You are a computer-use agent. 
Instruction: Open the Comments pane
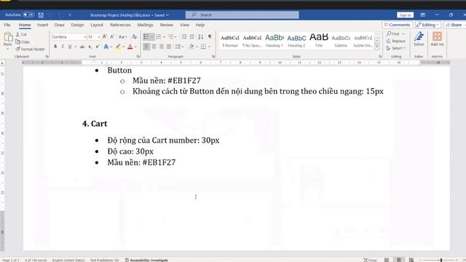pyautogui.click(x=398, y=25)
